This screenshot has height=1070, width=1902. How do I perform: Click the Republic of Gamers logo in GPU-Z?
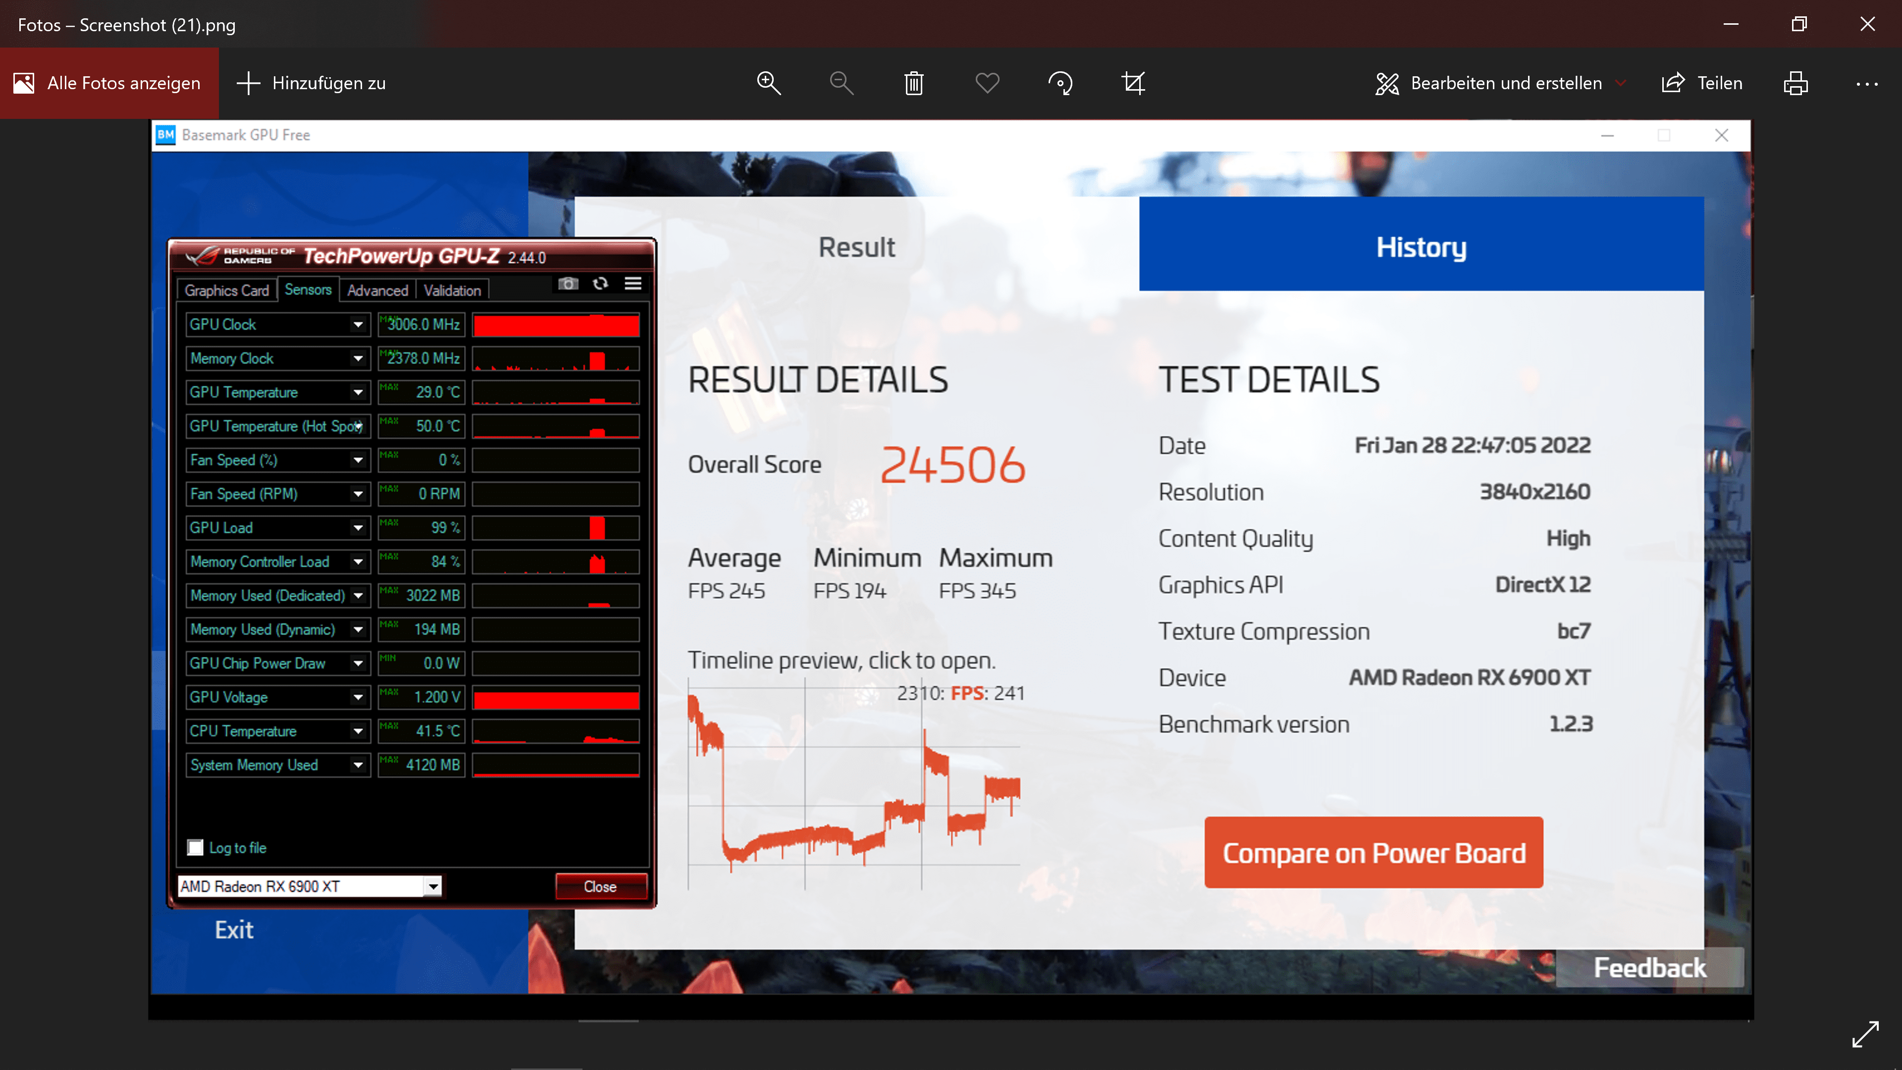[x=240, y=256]
